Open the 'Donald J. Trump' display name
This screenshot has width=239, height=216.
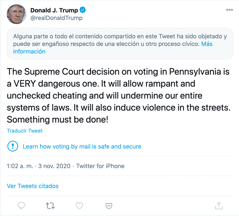(x=54, y=10)
